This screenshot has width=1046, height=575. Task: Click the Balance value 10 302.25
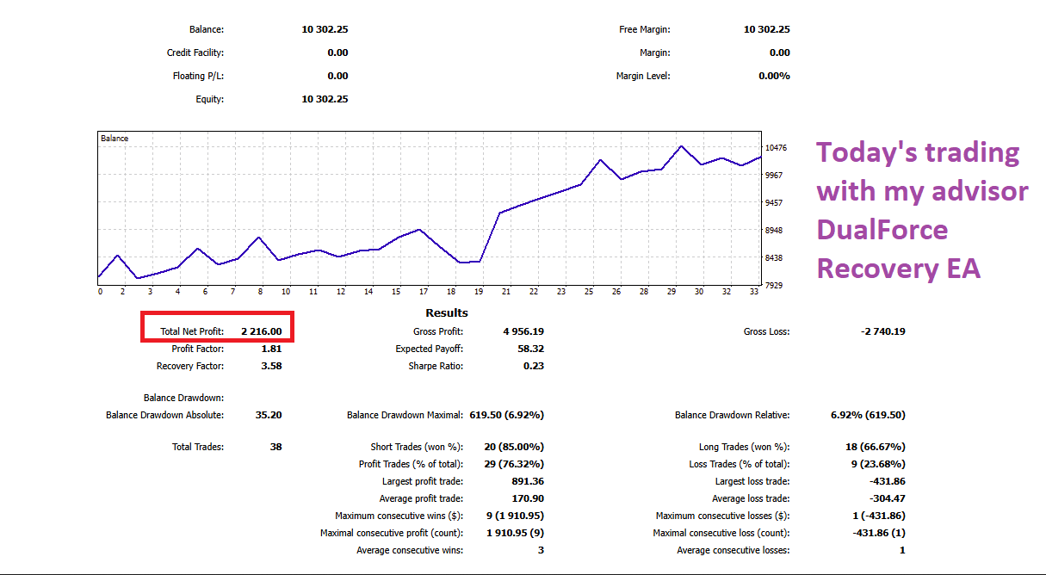325,29
